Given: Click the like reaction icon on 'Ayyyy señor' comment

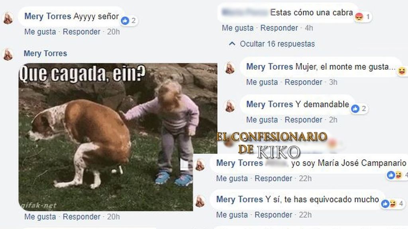Looking at the screenshot, I should coord(125,21).
